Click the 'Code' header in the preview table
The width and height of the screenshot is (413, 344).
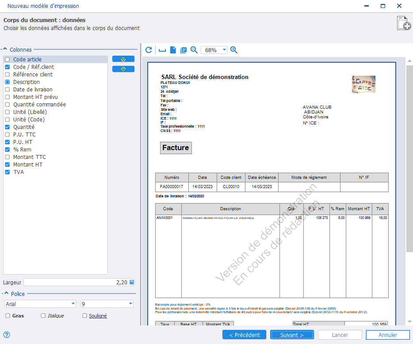(x=168, y=209)
